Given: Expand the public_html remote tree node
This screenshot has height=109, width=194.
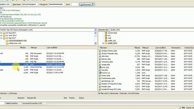Looking at the screenshot, I should (x=103, y=43).
